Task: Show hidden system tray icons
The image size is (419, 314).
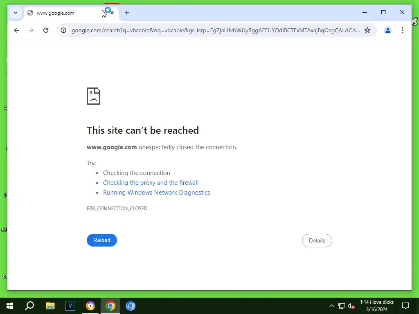Action: pos(331,306)
